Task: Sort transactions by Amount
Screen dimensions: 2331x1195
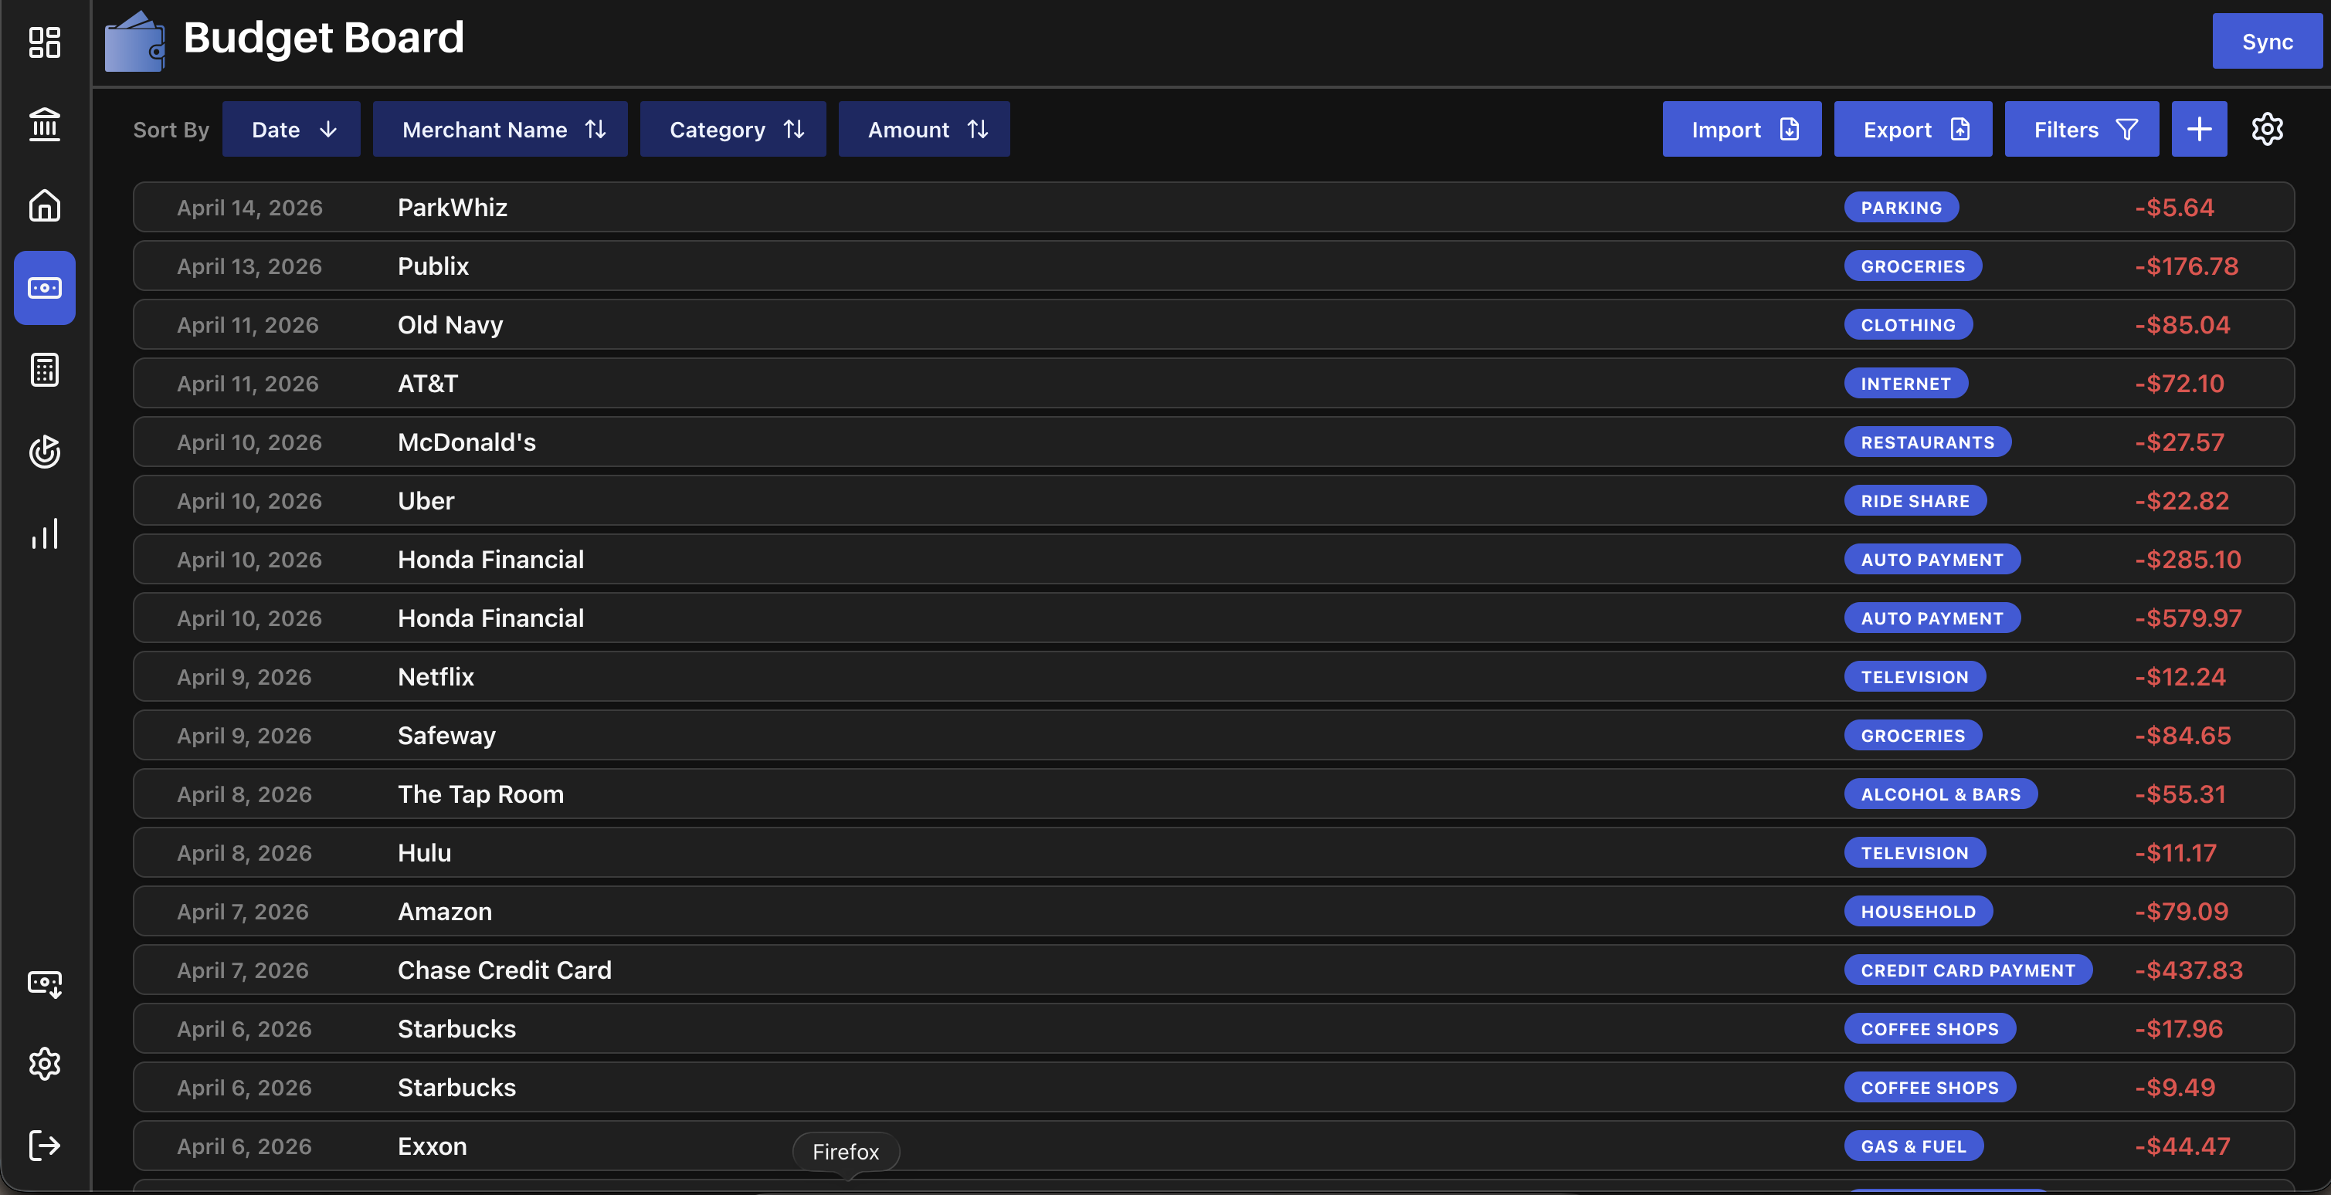Action: click(x=923, y=130)
